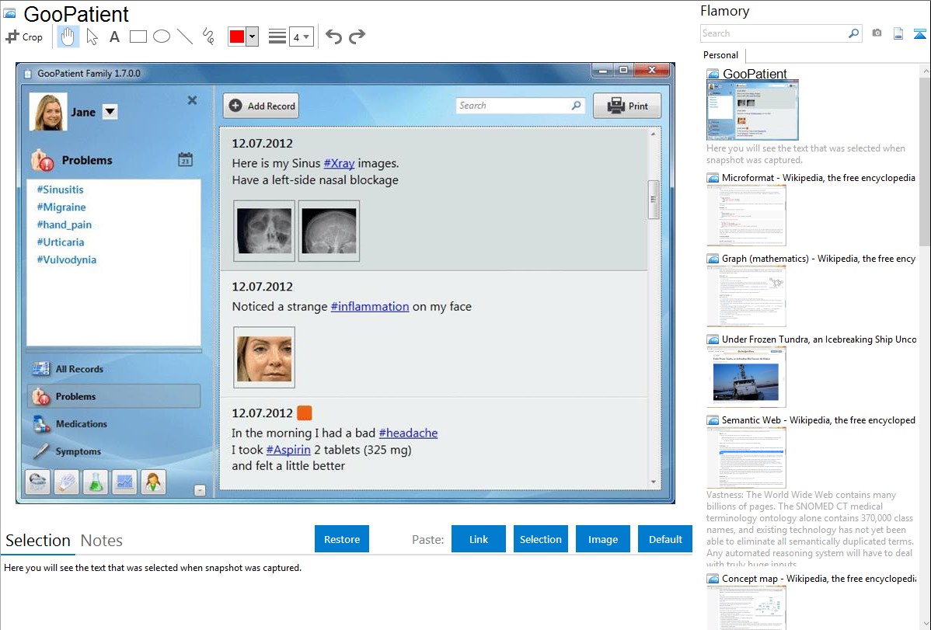The height and width of the screenshot is (630, 931).
Task: Select #Urticaria in problems list
Action: pyautogui.click(x=61, y=242)
